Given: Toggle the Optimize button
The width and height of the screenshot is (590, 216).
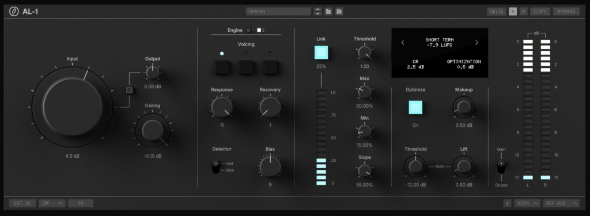Looking at the screenshot, I should tap(415, 107).
